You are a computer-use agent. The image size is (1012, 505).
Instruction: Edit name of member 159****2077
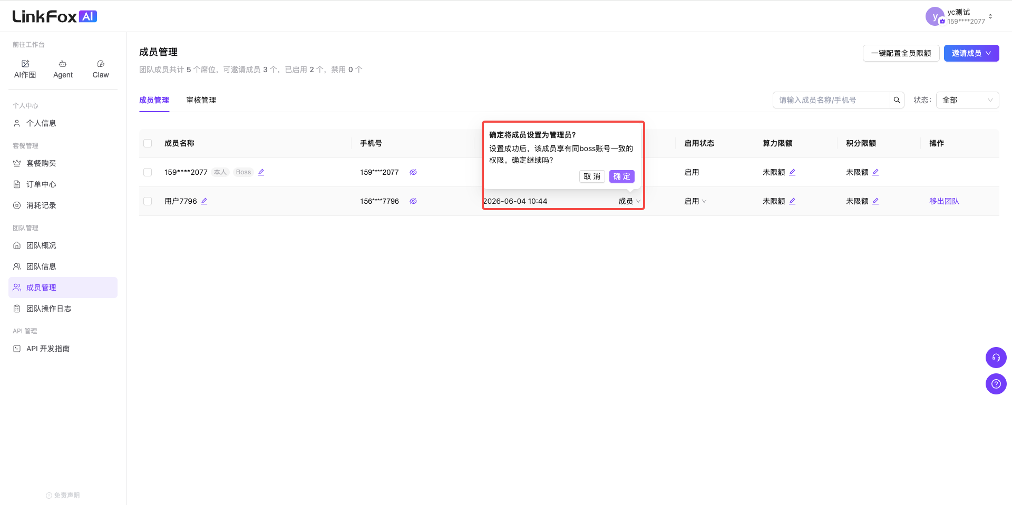[261, 172]
